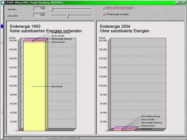Click the pink bar segment in 2004 chart
This screenshot has width=187, height=140.
(x=125, y=128)
